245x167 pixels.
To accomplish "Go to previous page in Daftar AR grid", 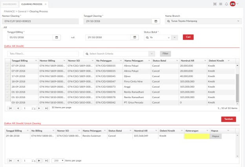I will click(x=18, y=108).
